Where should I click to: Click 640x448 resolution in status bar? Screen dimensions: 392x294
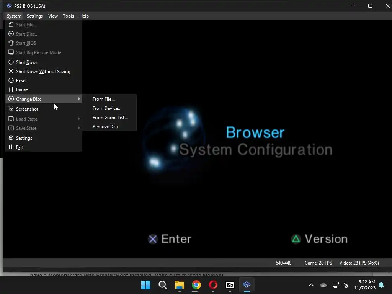tap(283, 263)
